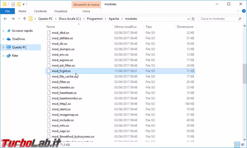
Task: Open the Visualizza ribbon tab
Action: [61, 11]
